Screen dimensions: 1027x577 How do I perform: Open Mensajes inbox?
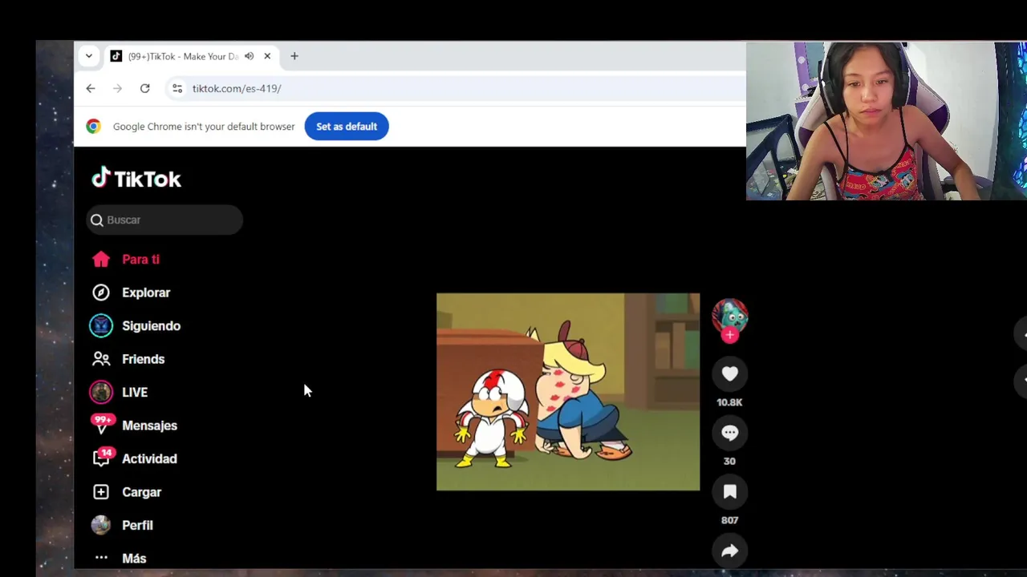coord(149,426)
